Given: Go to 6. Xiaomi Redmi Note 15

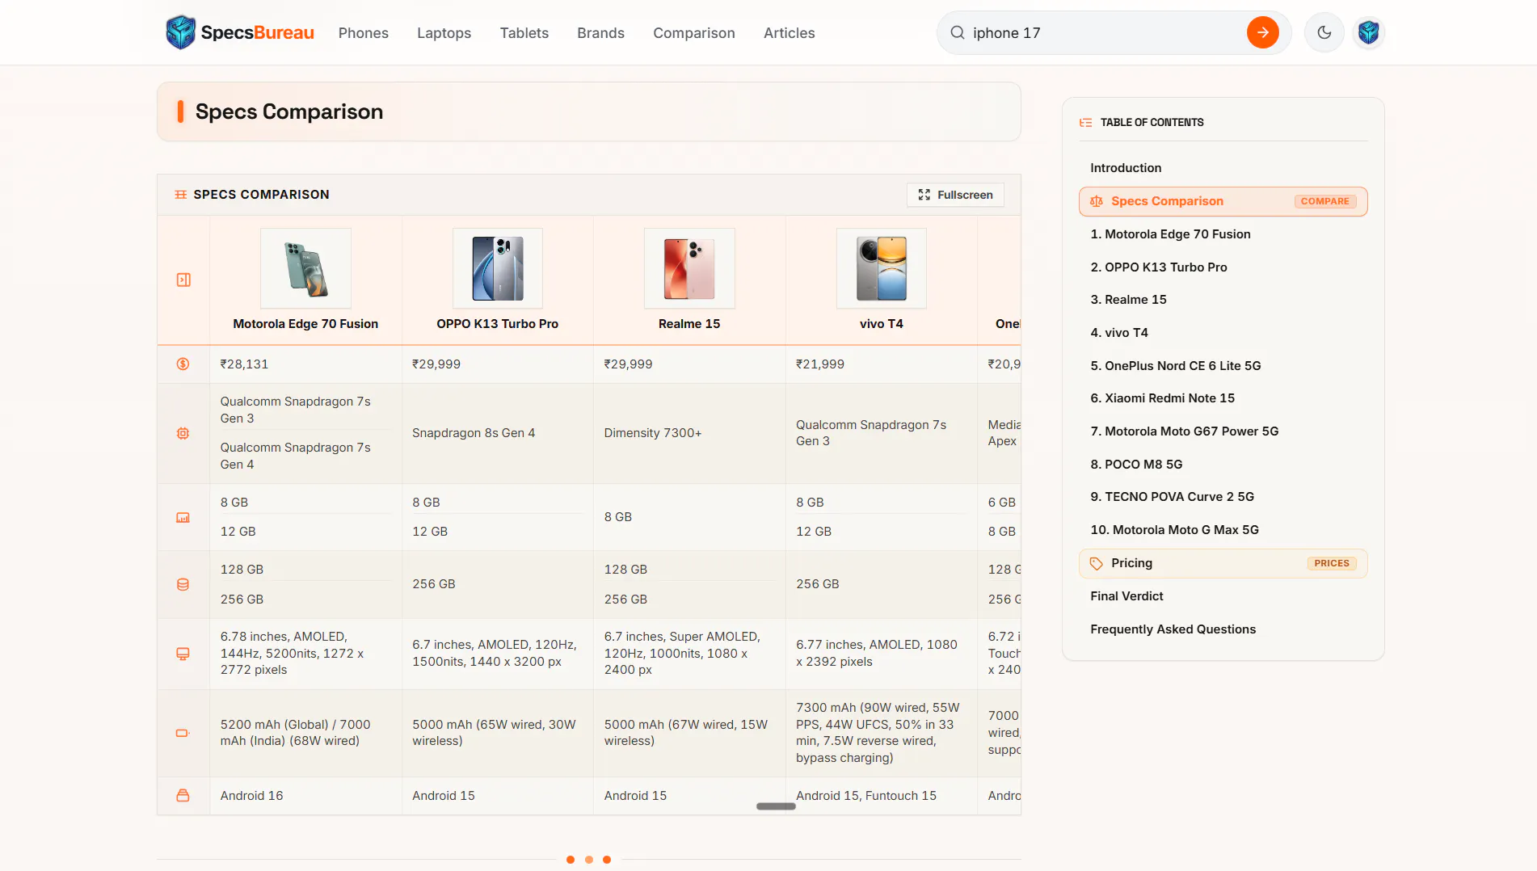Looking at the screenshot, I should (x=1162, y=398).
